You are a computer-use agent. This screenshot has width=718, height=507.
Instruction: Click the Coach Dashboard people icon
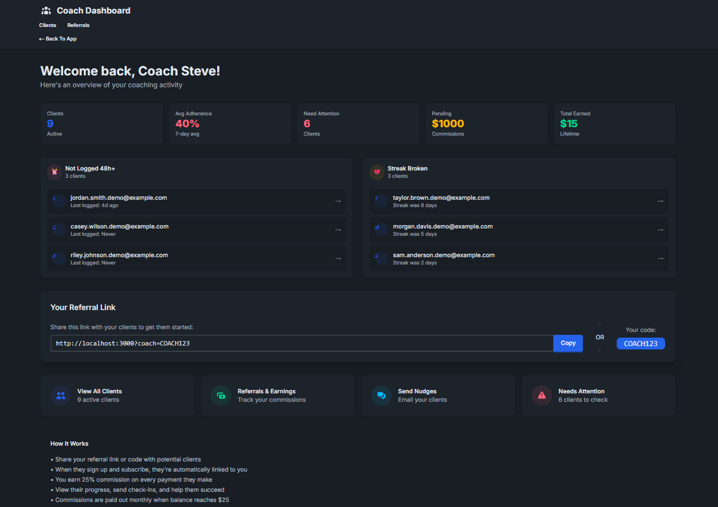(46, 10)
